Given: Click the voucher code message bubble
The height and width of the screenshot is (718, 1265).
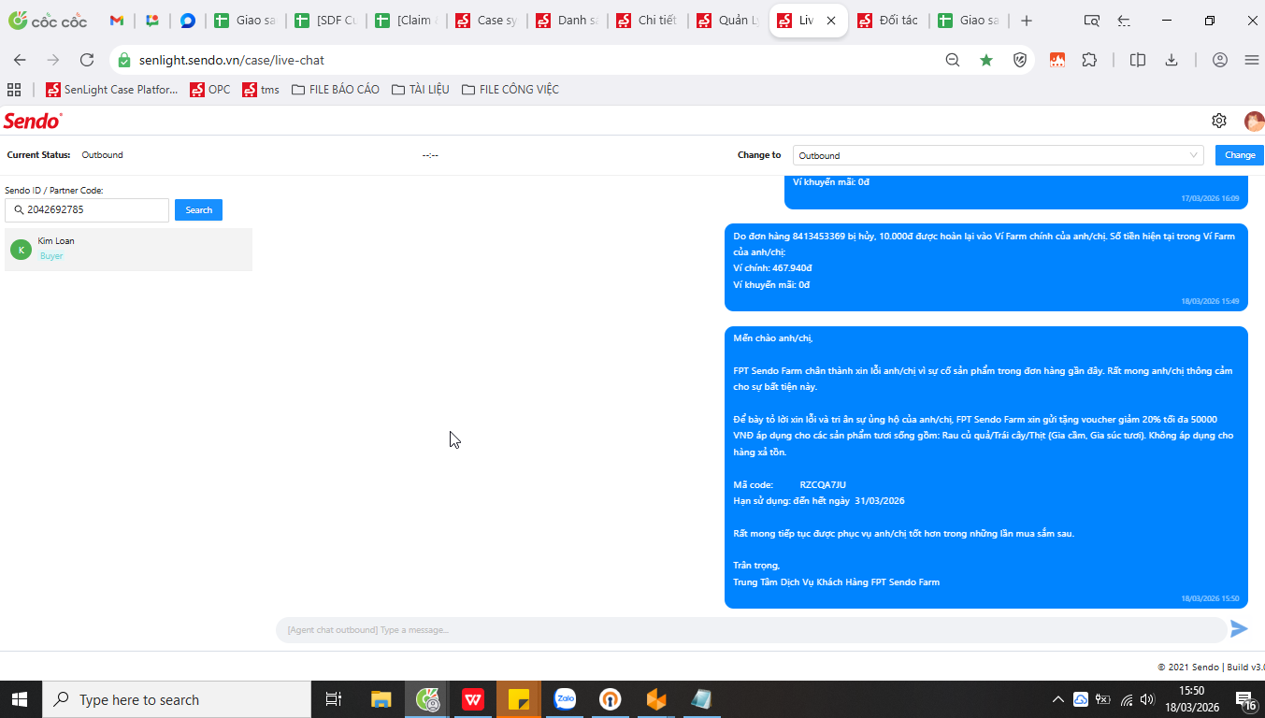Looking at the screenshot, I should [986, 467].
